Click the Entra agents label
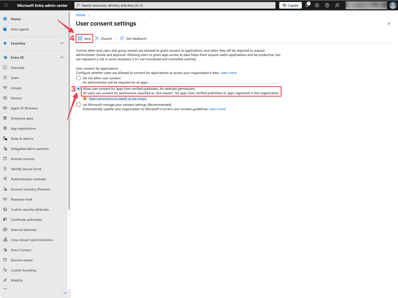The height and width of the screenshot is (298, 398). (x=20, y=29)
